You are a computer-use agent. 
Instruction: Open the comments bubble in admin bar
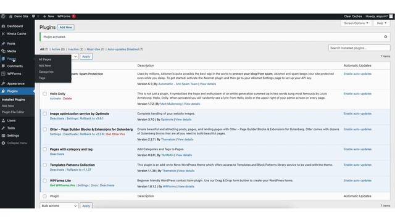point(33,17)
